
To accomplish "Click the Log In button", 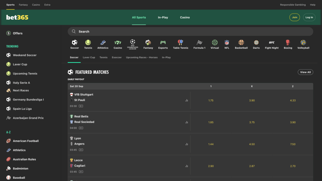I will (x=309, y=17).
